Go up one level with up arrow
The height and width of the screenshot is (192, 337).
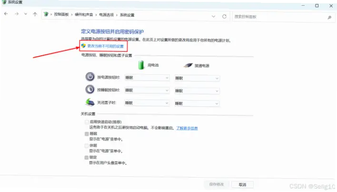[x=35, y=14]
